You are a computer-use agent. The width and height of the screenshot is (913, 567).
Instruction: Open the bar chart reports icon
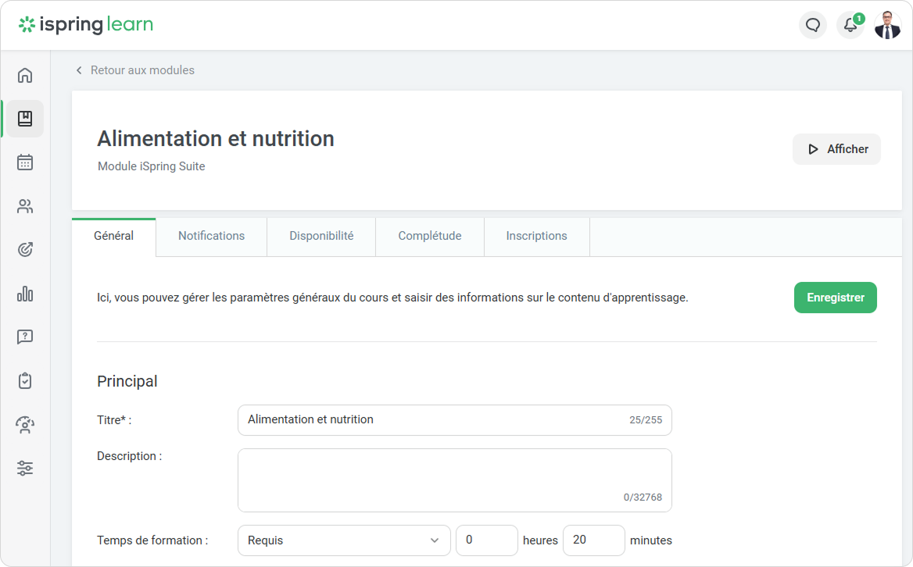[25, 294]
